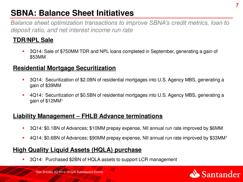Select the gray italic subtitle about balance sheet optimization
Image resolution: width=243 pixels, height=182 pixels.
120,26
